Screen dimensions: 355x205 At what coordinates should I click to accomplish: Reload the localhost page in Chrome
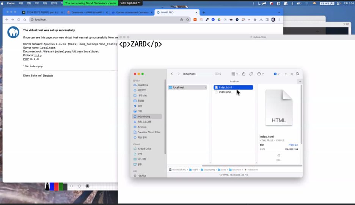[19, 20]
